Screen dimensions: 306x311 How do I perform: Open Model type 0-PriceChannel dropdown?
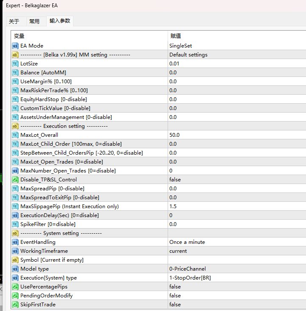tap(237, 269)
